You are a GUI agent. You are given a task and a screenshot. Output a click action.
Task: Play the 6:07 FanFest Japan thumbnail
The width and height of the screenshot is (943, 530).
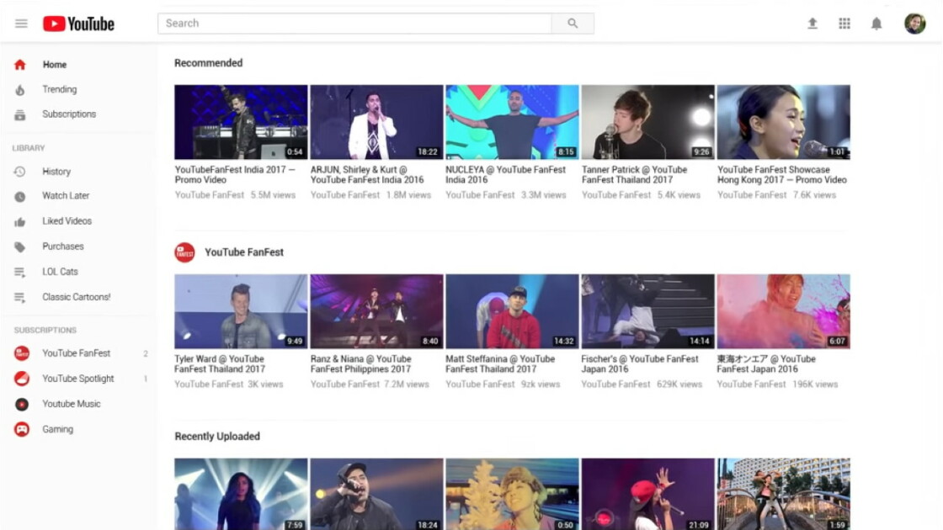[x=784, y=311]
